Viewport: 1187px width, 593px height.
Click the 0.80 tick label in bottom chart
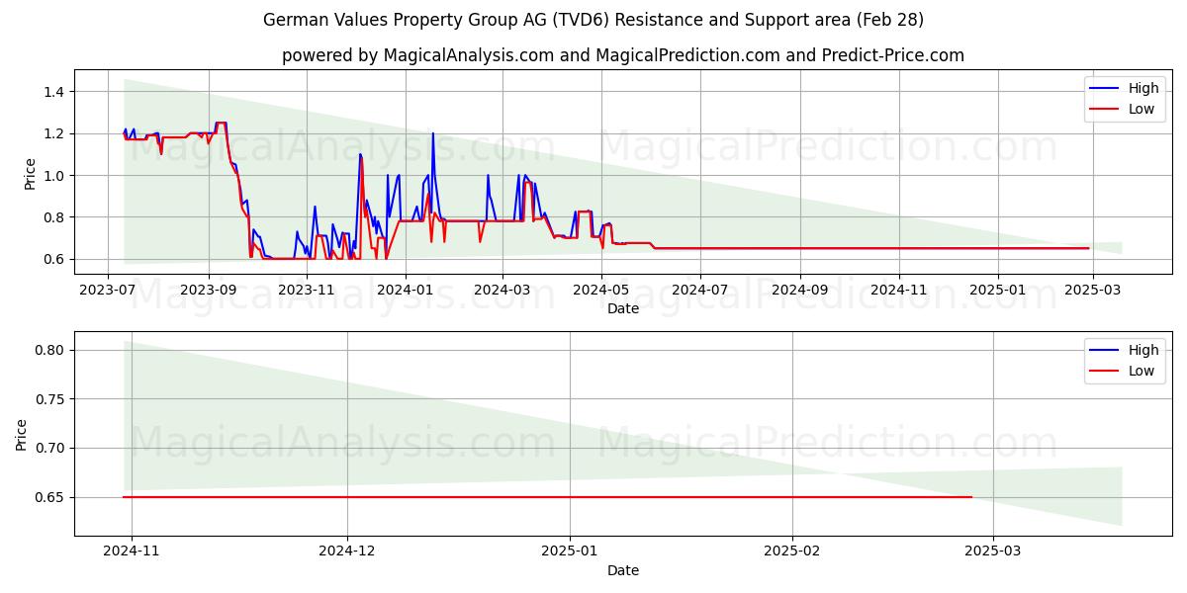tap(51, 350)
